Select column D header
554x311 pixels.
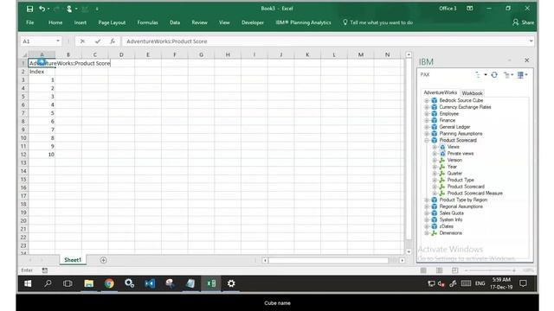tap(121, 54)
